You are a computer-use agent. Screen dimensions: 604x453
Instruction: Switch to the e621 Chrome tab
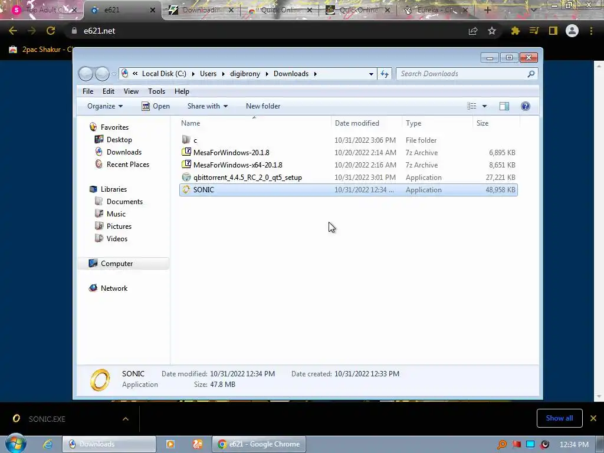pos(122,10)
